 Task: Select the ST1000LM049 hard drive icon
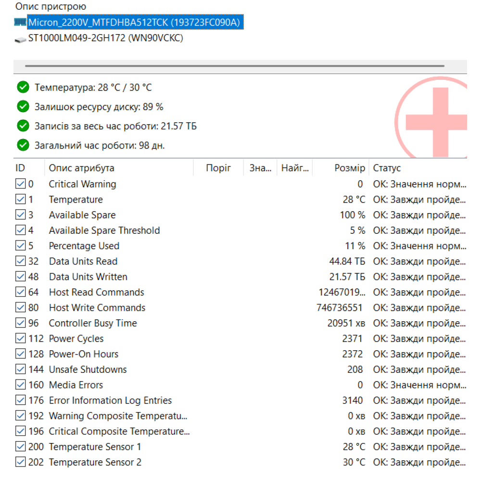[20, 39]
